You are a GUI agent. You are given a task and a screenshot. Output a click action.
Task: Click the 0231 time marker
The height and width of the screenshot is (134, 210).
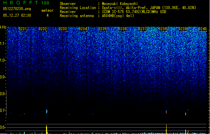23,29
